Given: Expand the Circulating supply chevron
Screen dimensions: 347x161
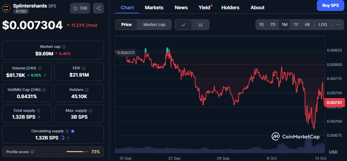Looking at the screenshot, I should point(68,138).
